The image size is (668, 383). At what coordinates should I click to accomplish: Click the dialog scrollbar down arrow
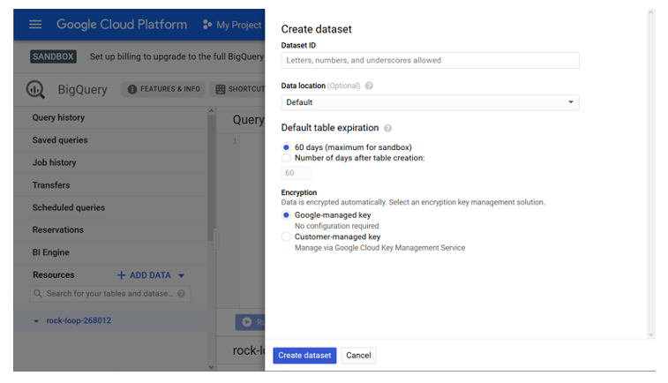650,334
